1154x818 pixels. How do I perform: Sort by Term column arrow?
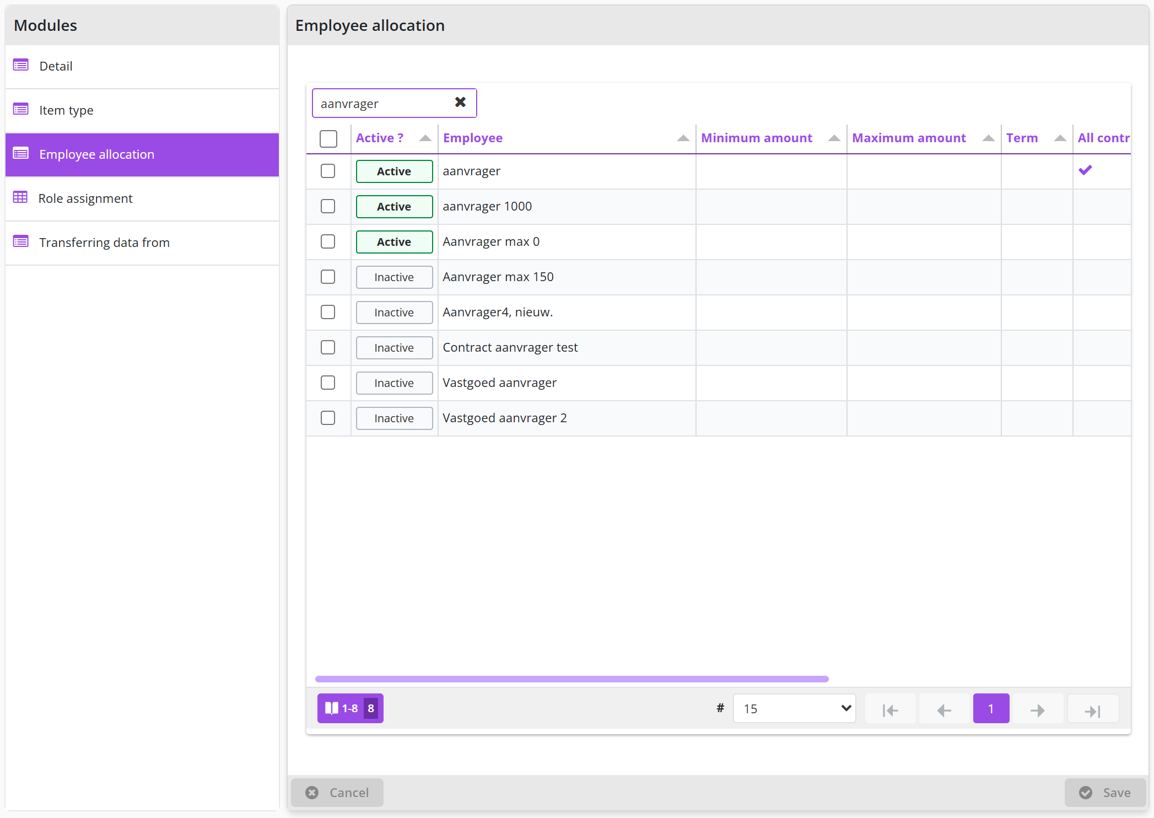pos(1060,138)
